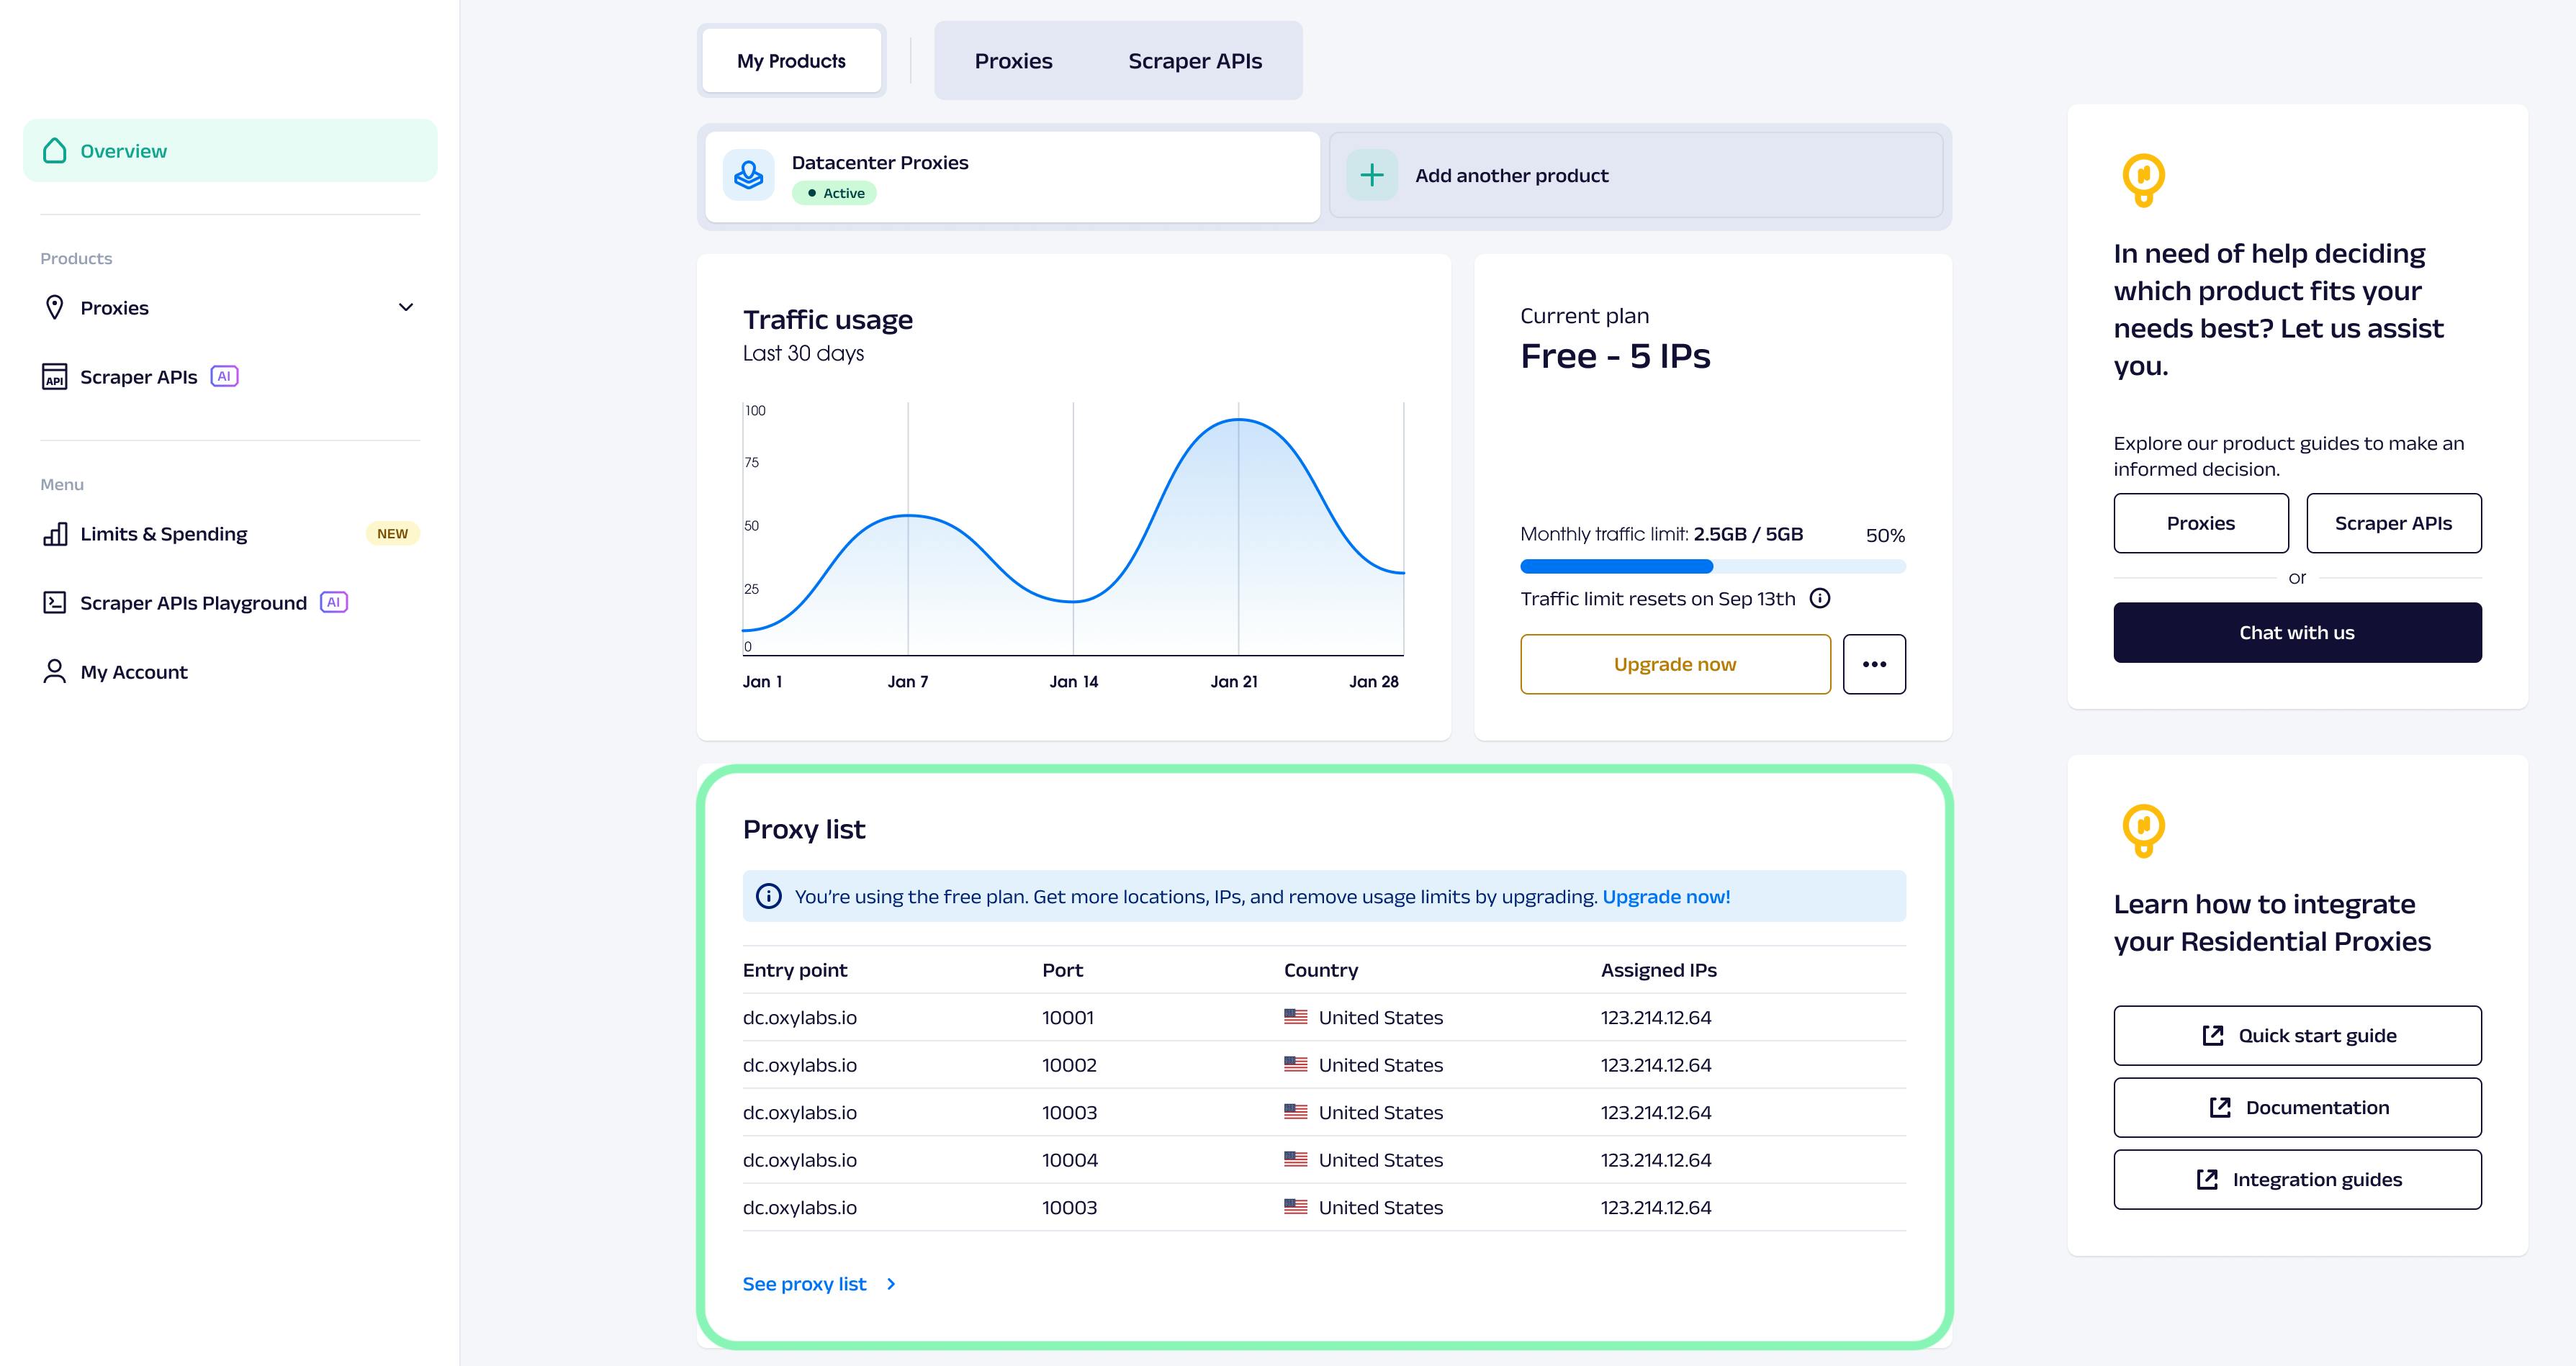Click the Datacenter Proxies product icon

point(749,176)
